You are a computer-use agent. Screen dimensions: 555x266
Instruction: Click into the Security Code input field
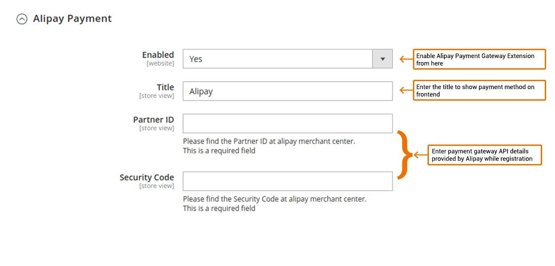287,181
